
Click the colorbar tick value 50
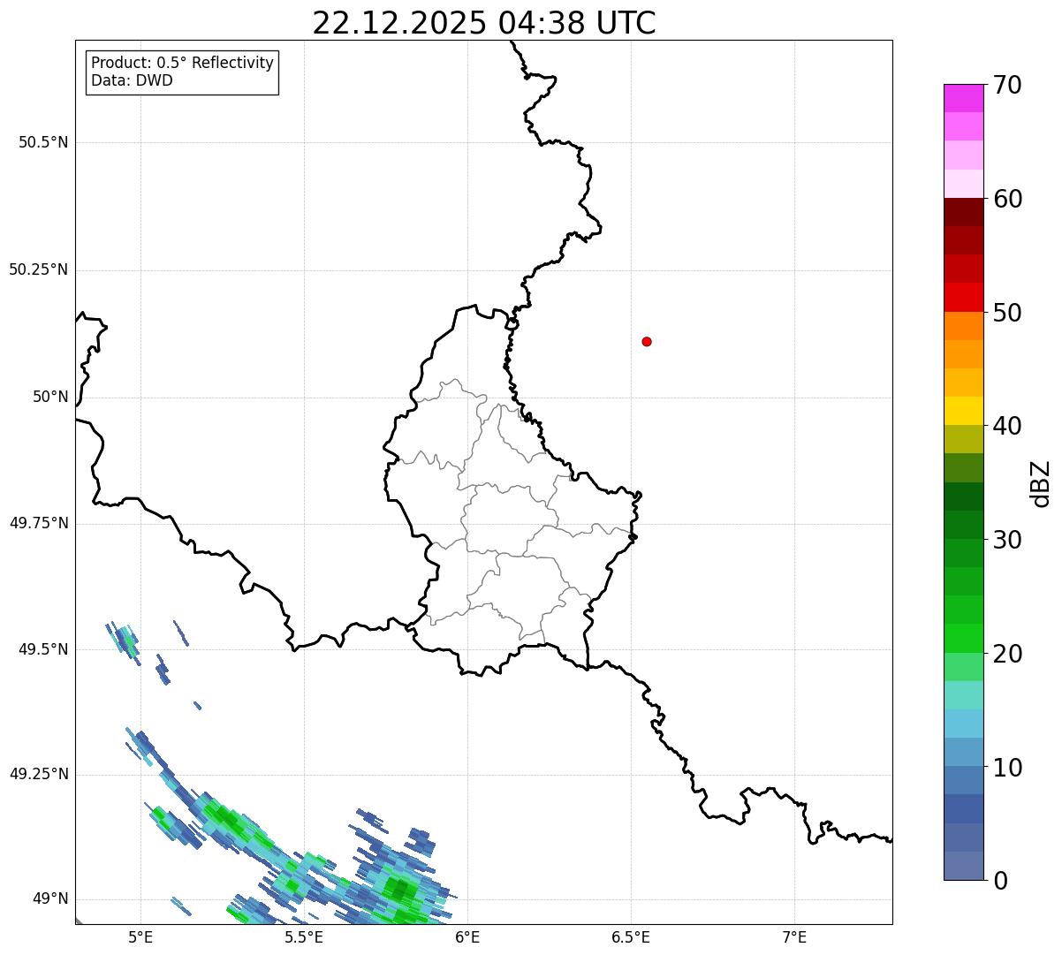click(x=1007, y=313)
